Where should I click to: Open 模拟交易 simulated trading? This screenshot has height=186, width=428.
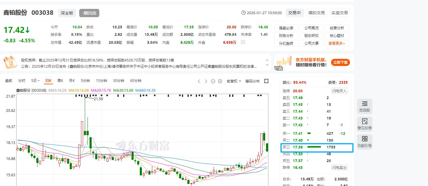click(x=317, y=13)
